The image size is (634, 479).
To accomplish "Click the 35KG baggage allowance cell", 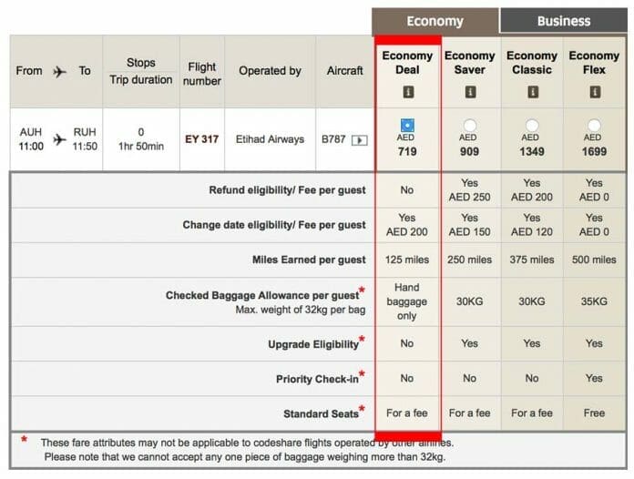I will tap(594, 301).
